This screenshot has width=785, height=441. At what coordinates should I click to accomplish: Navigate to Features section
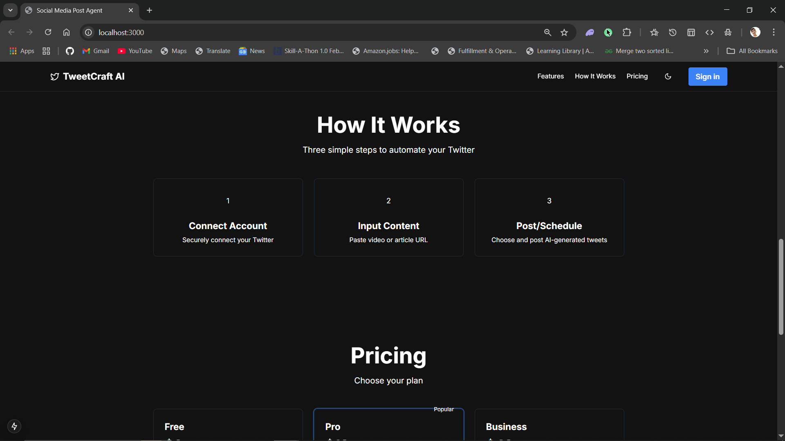[550, 76]
